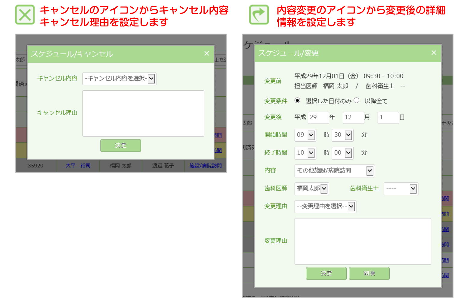Close the スケジュール/変更 dialog
Image resolution: width=464 pixels, height=298 pixels.
434,53
